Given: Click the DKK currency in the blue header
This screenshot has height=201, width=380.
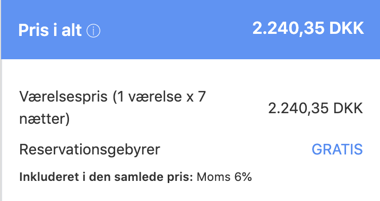Looking at the screenshot, I should tap(347, 28).
